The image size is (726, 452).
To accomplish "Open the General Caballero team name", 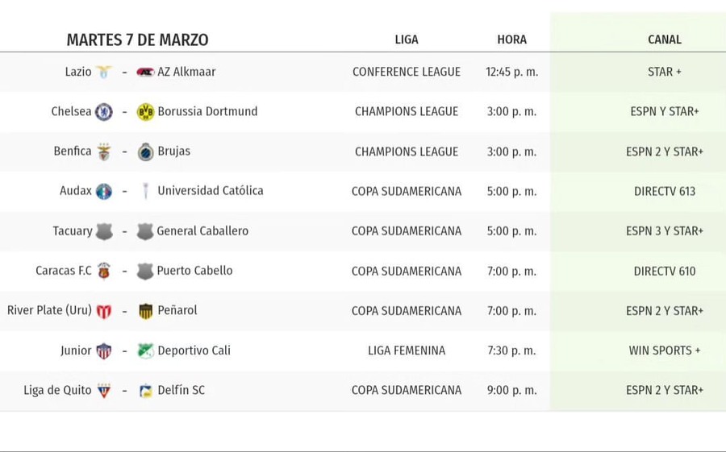I will [x=202, y=231].
